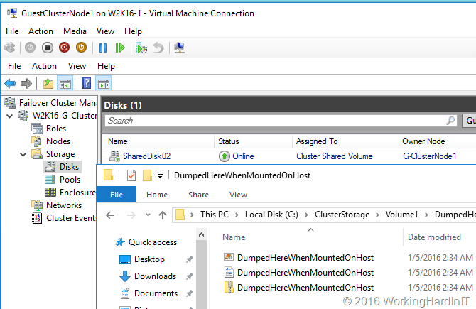Click the search magnifier icon
This screenshot has width=476, height=309.
click(x=450, y=121)
